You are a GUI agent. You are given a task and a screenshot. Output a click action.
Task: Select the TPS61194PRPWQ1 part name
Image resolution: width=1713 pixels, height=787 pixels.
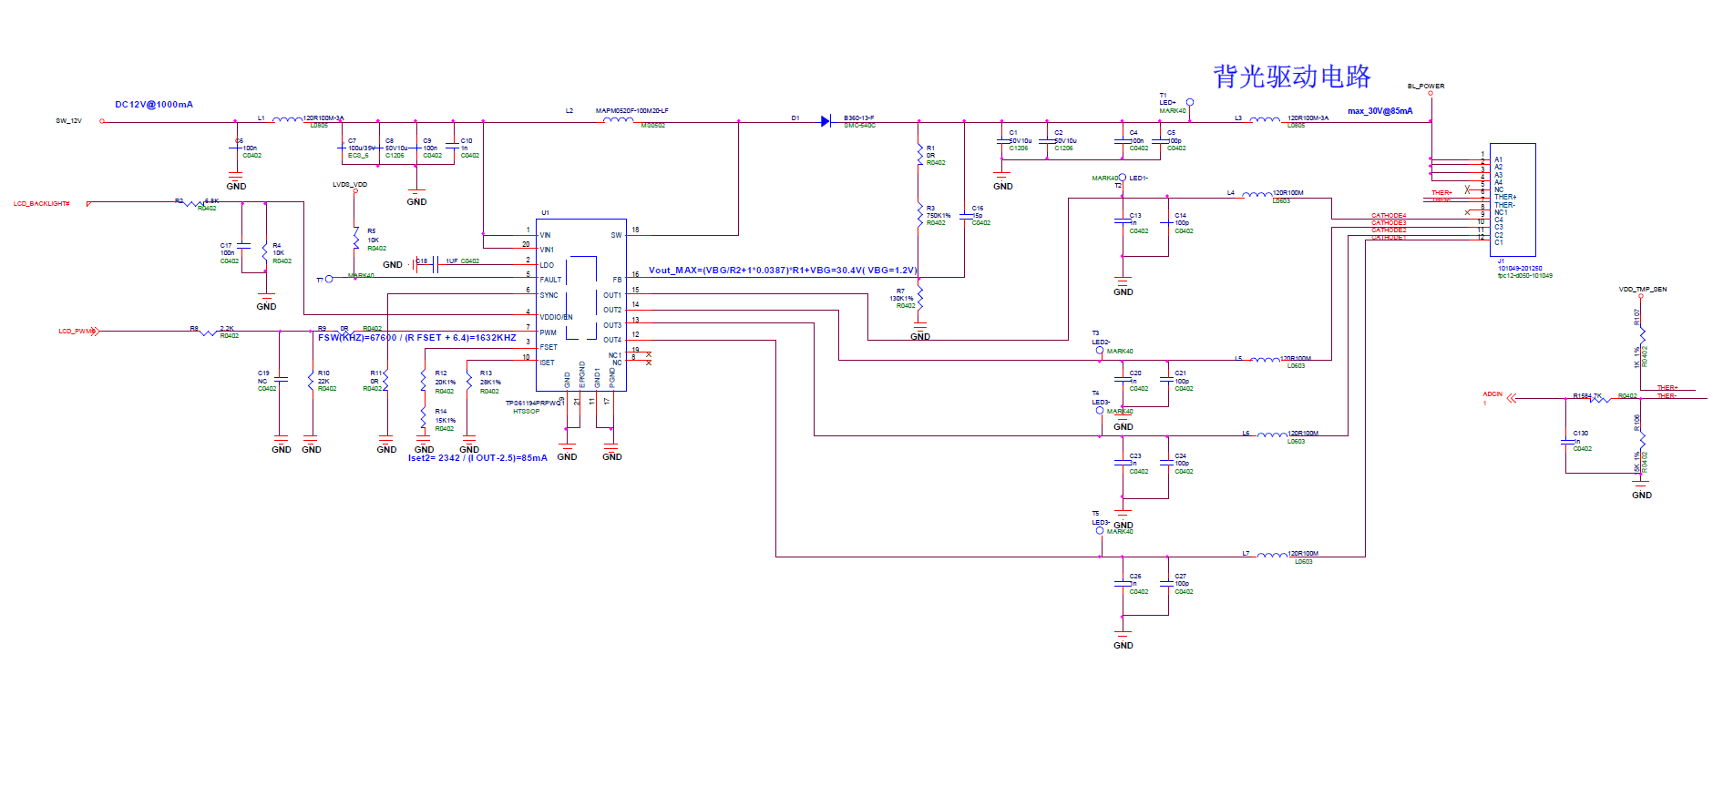[533, 404]
